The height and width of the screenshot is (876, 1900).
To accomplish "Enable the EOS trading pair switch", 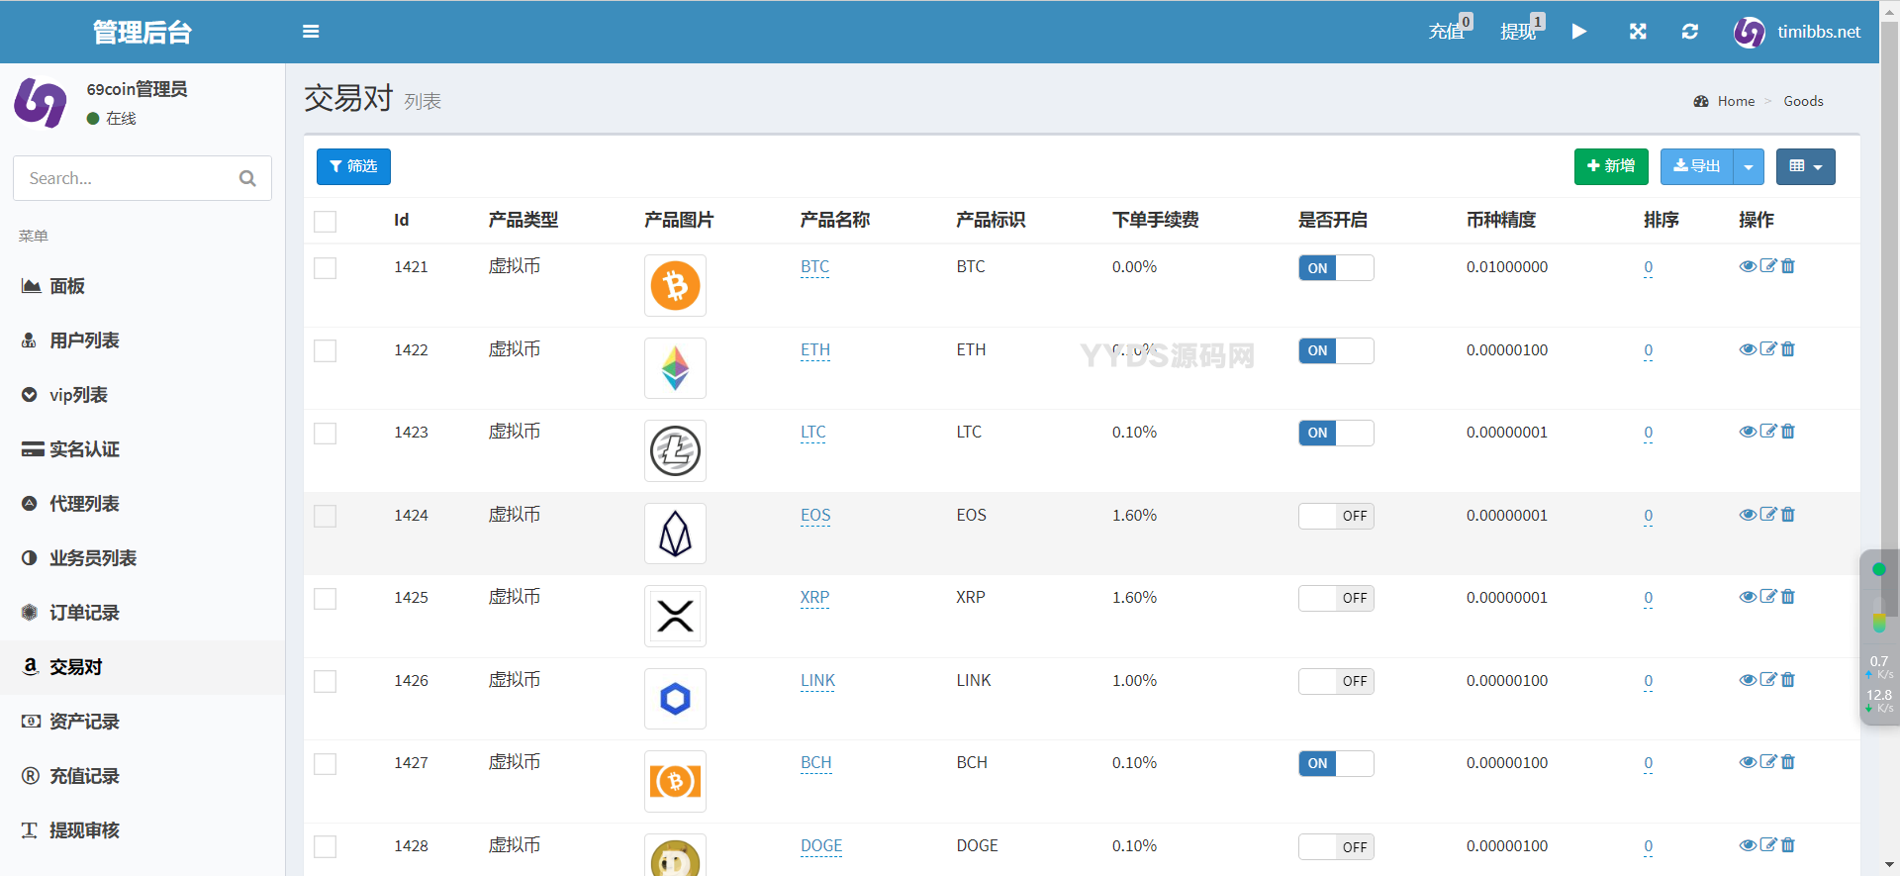I will pyautogui.click(x=1336, y=516).
